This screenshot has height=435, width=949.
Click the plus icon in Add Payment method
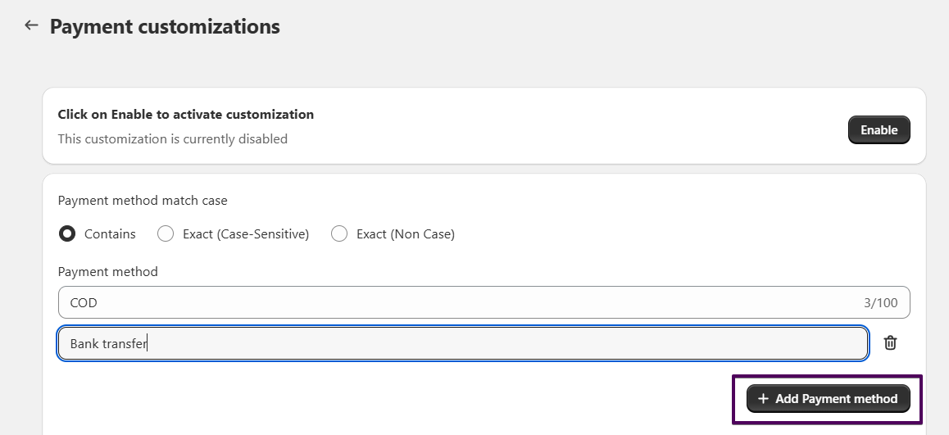pyautogui.click(x=763, y=399)
